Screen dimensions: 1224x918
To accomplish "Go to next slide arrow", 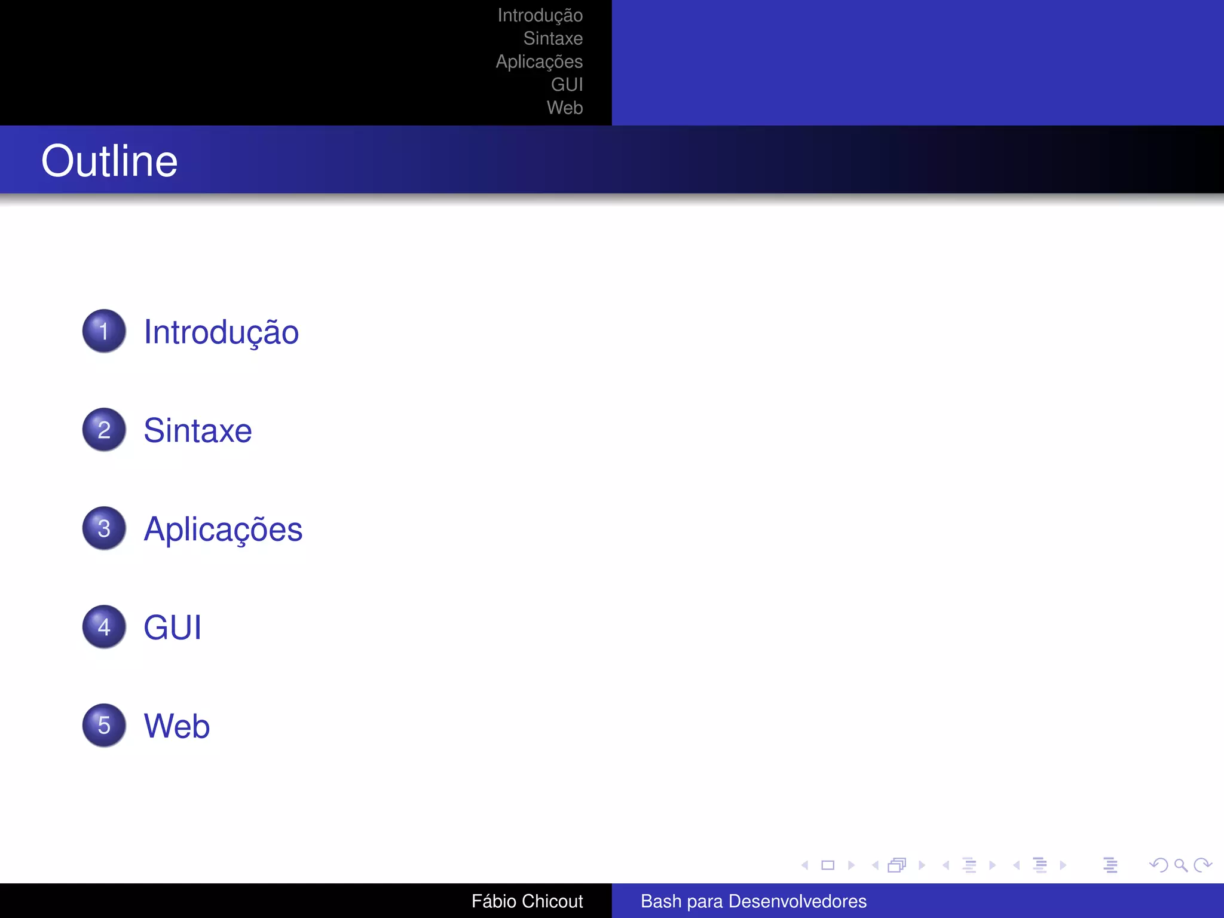I will (851, 865).
